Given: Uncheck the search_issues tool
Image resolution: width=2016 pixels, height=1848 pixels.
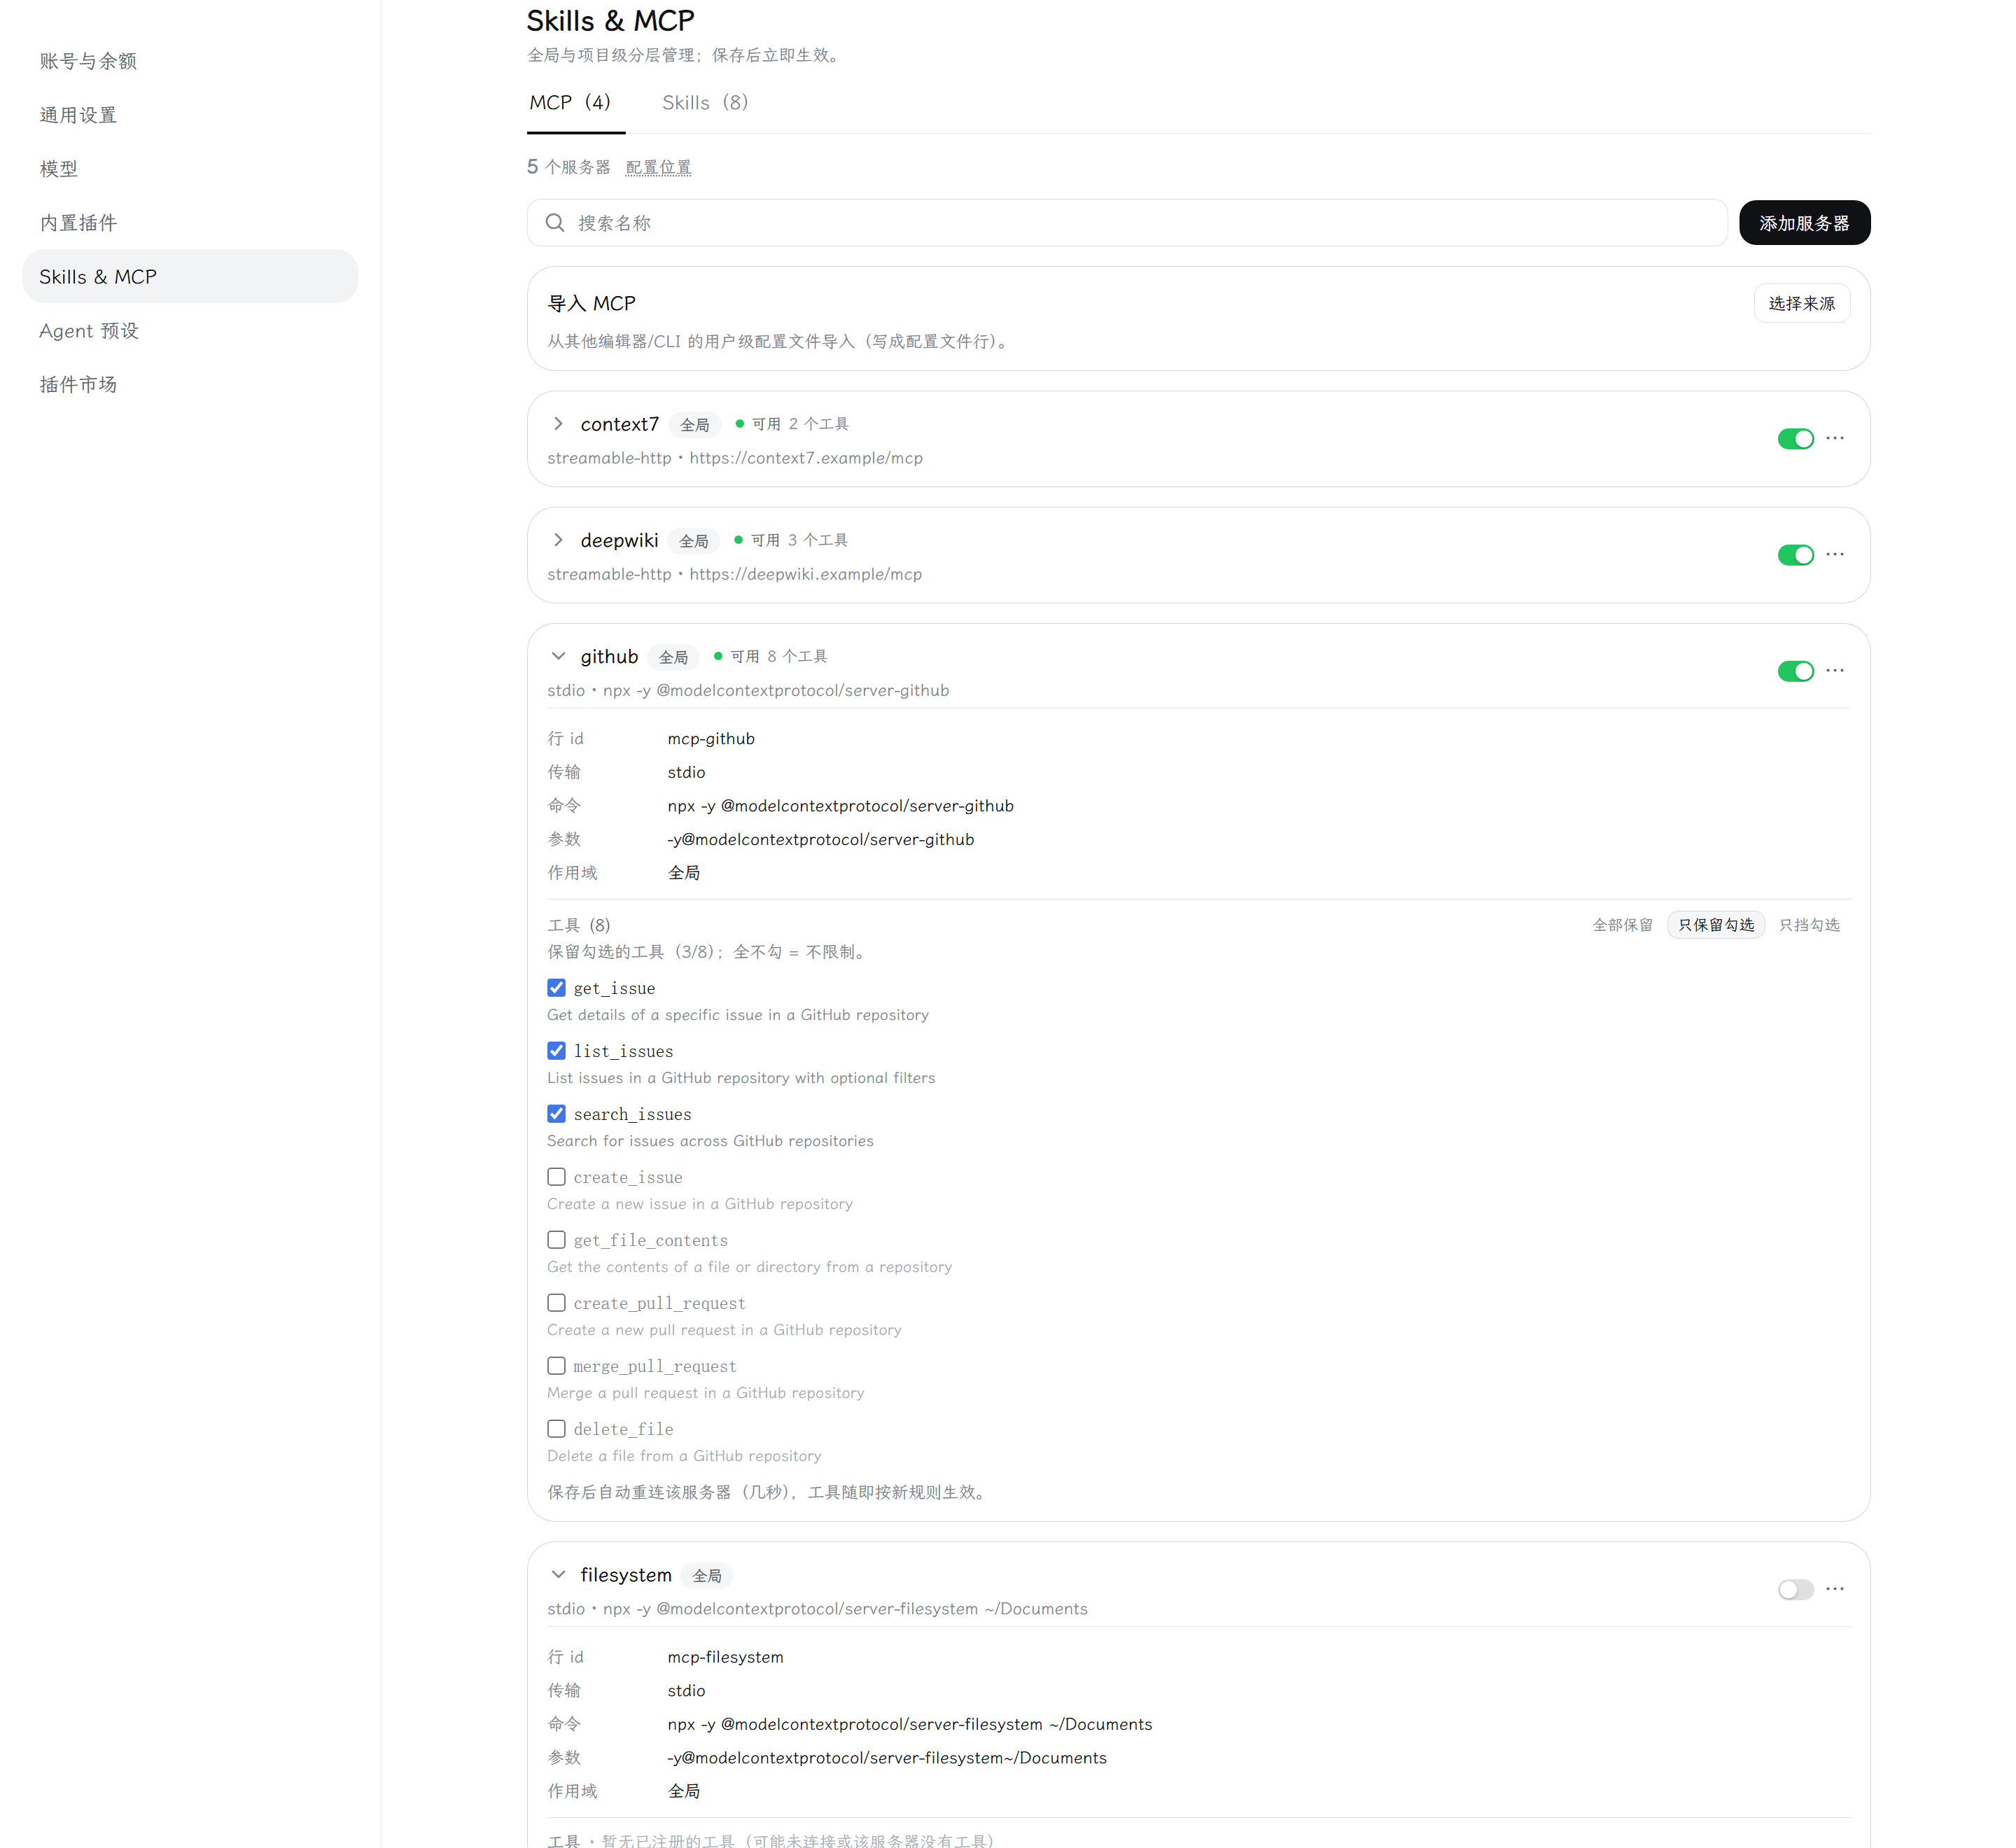Looking at the screenshot, I should coord(556,1114).
